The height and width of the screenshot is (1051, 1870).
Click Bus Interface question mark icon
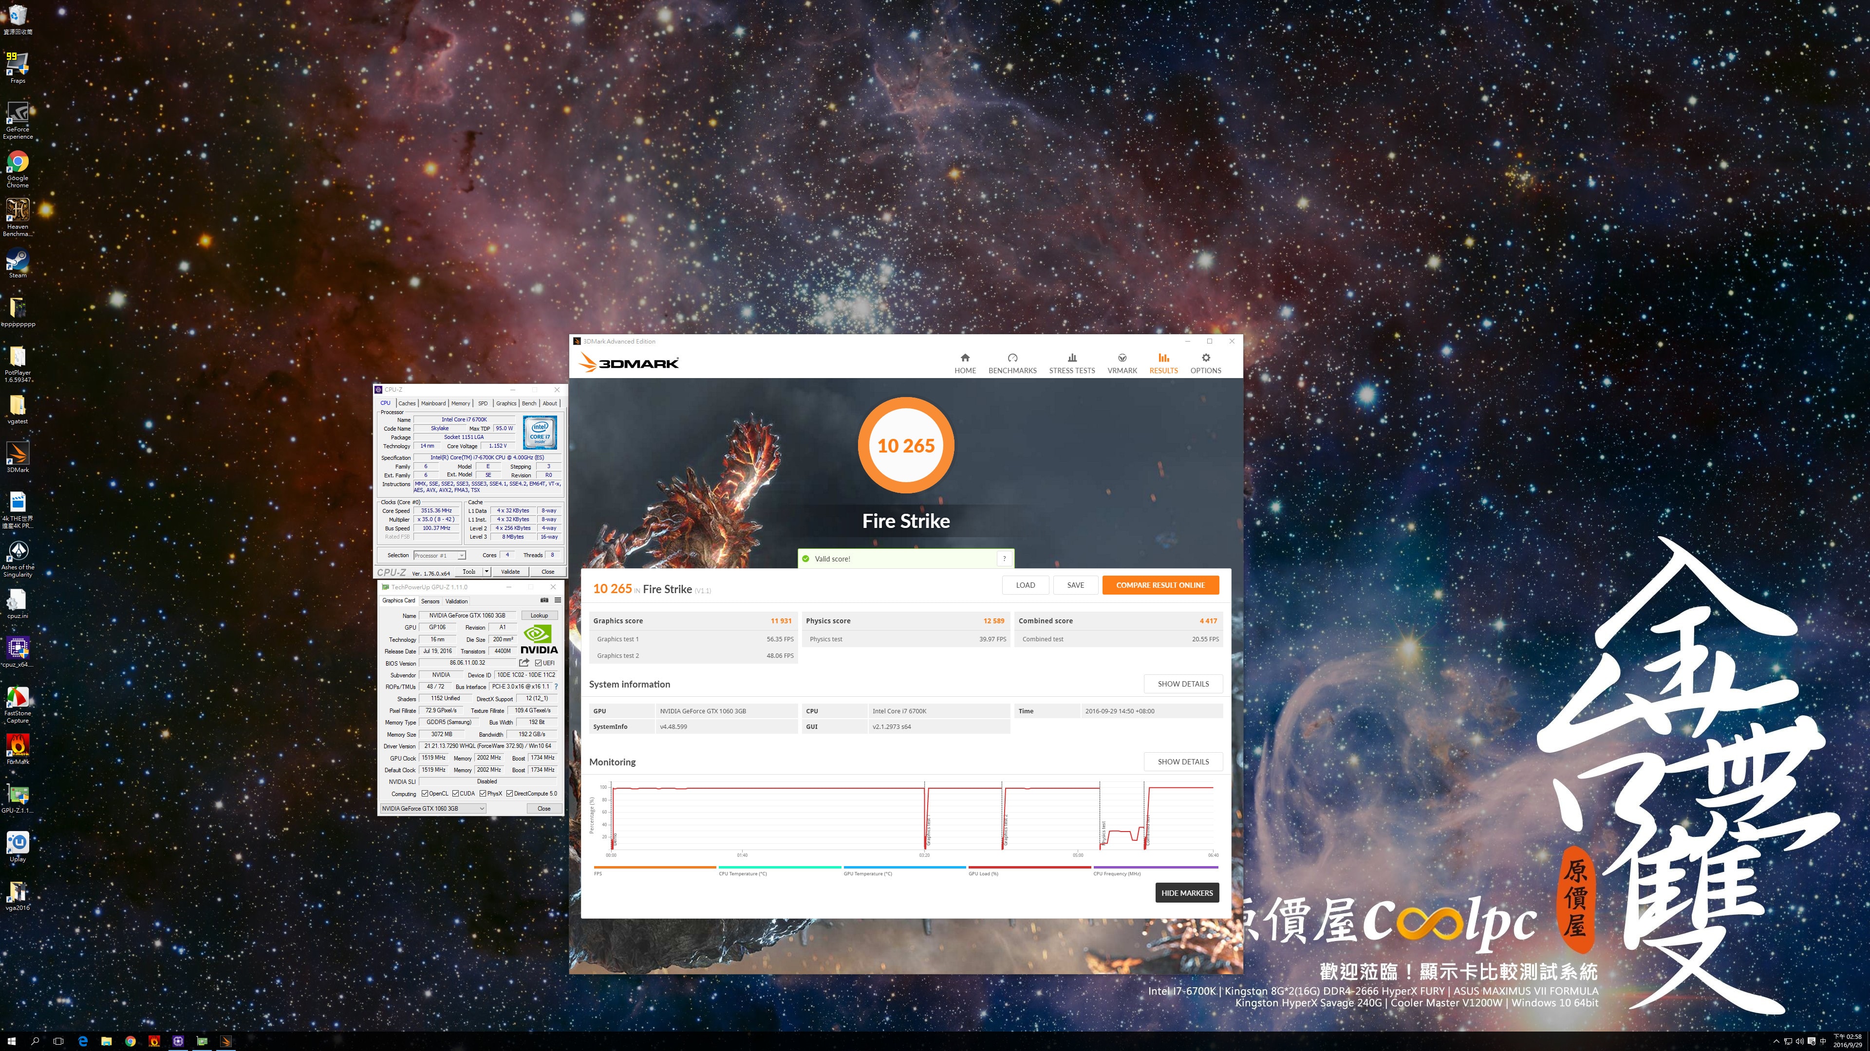click(x=556, y=687)
